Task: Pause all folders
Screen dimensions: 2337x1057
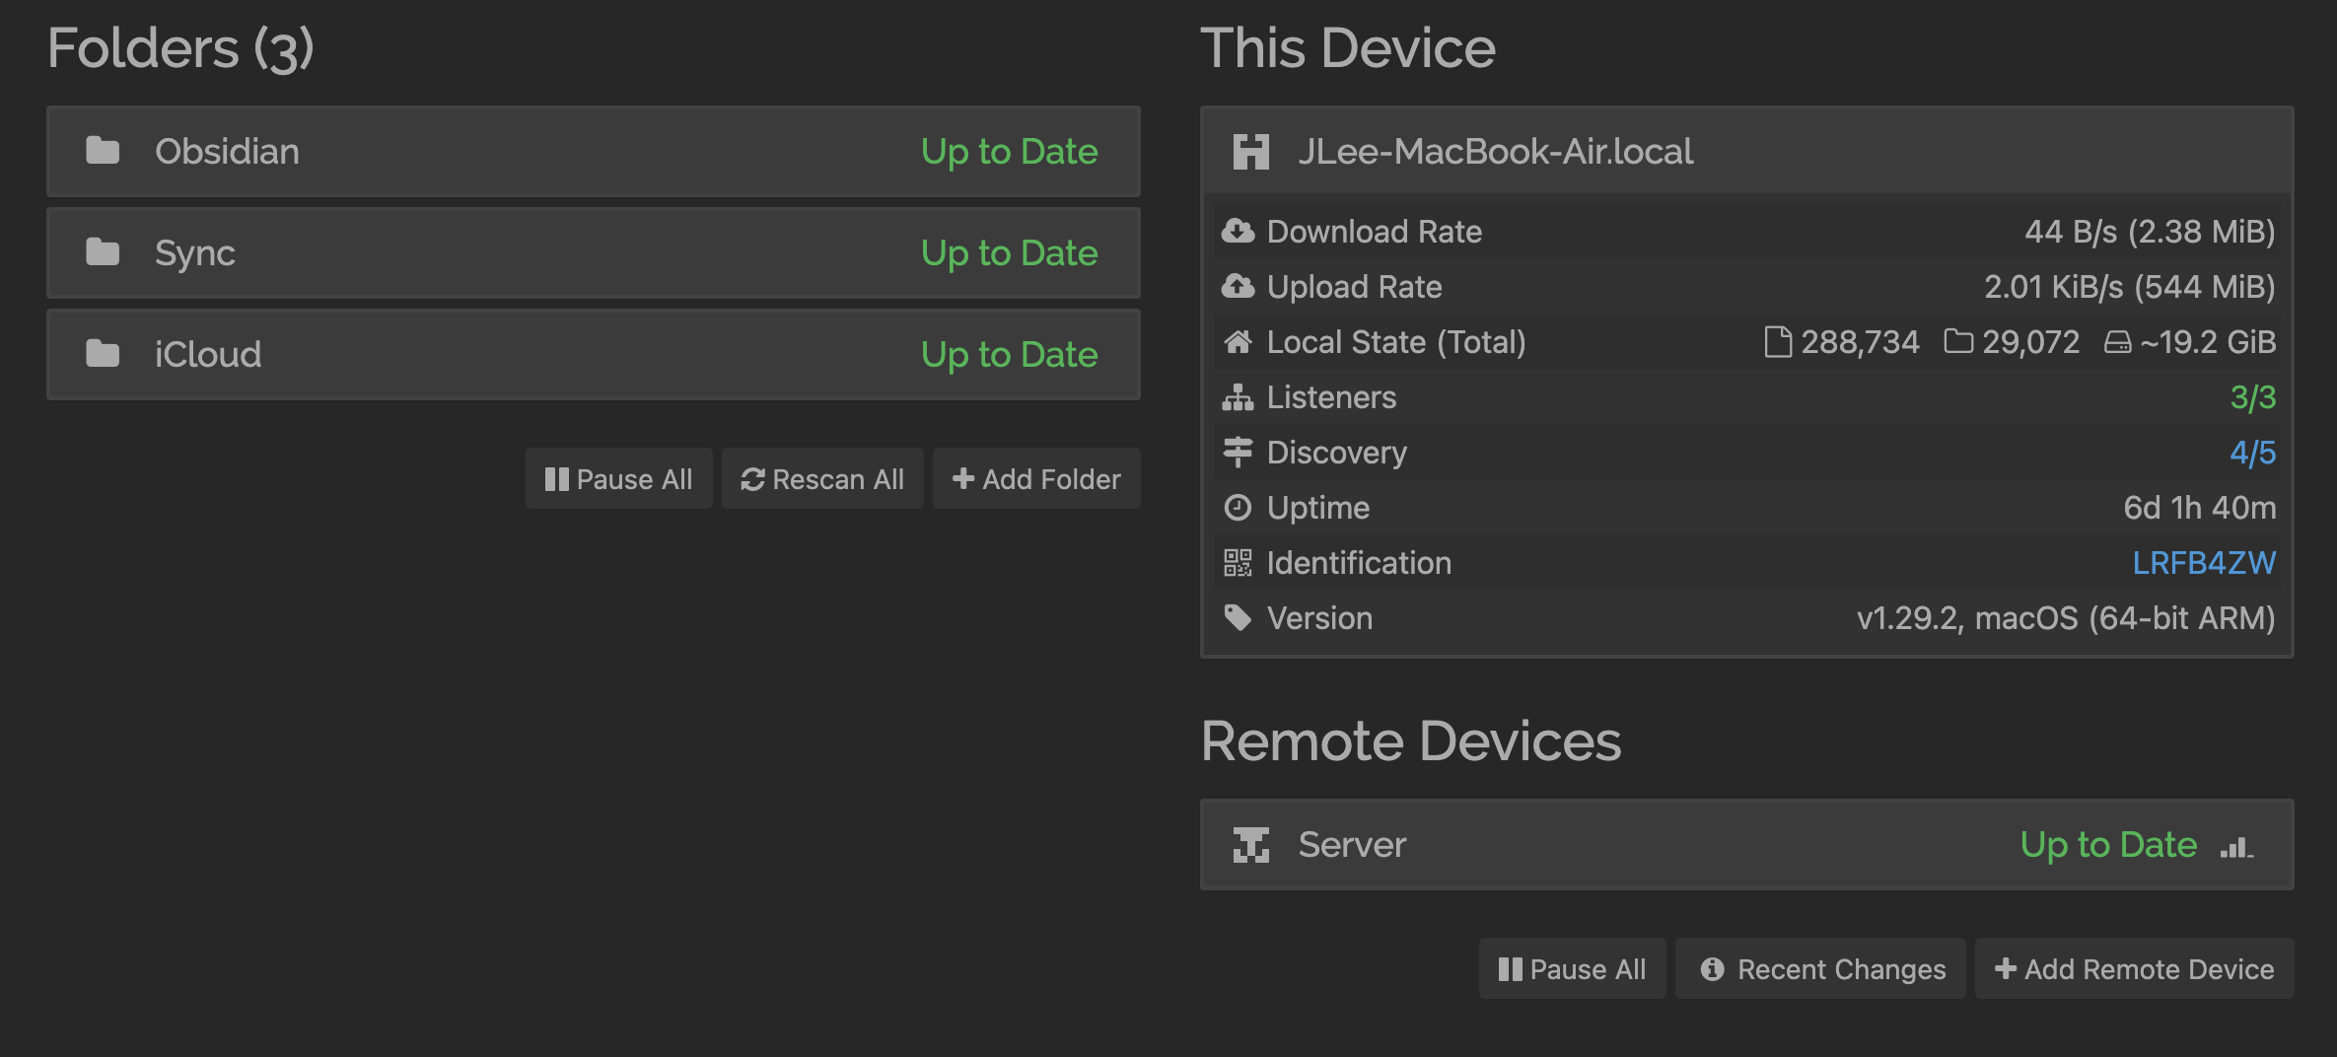Action: 618,479
